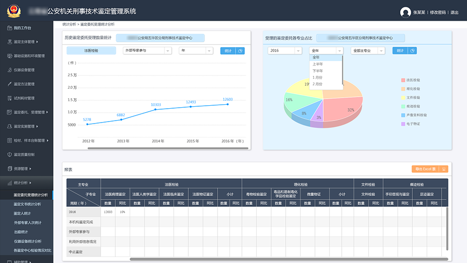Click the 32% pie chart slice
The width and height of the screenshot is (467, 263).
(342, 110)
